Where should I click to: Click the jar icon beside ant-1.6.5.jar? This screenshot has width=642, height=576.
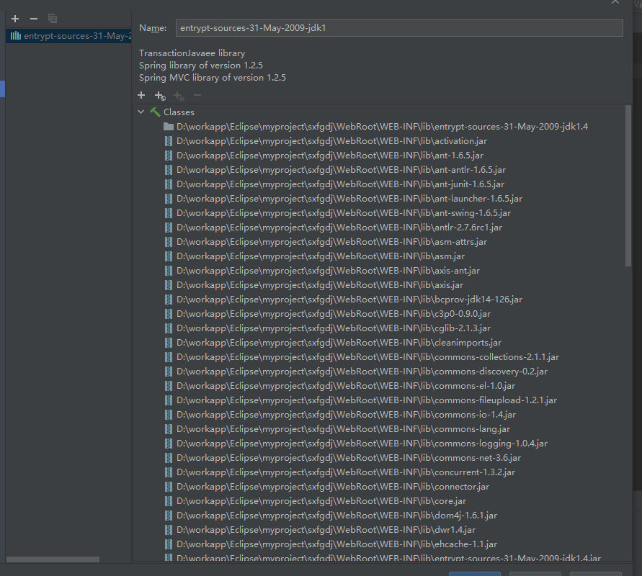click(x=169, y=156)
